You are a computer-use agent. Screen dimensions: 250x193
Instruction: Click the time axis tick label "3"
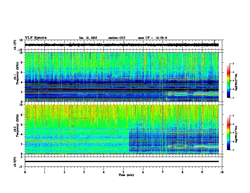click(84, 172)
